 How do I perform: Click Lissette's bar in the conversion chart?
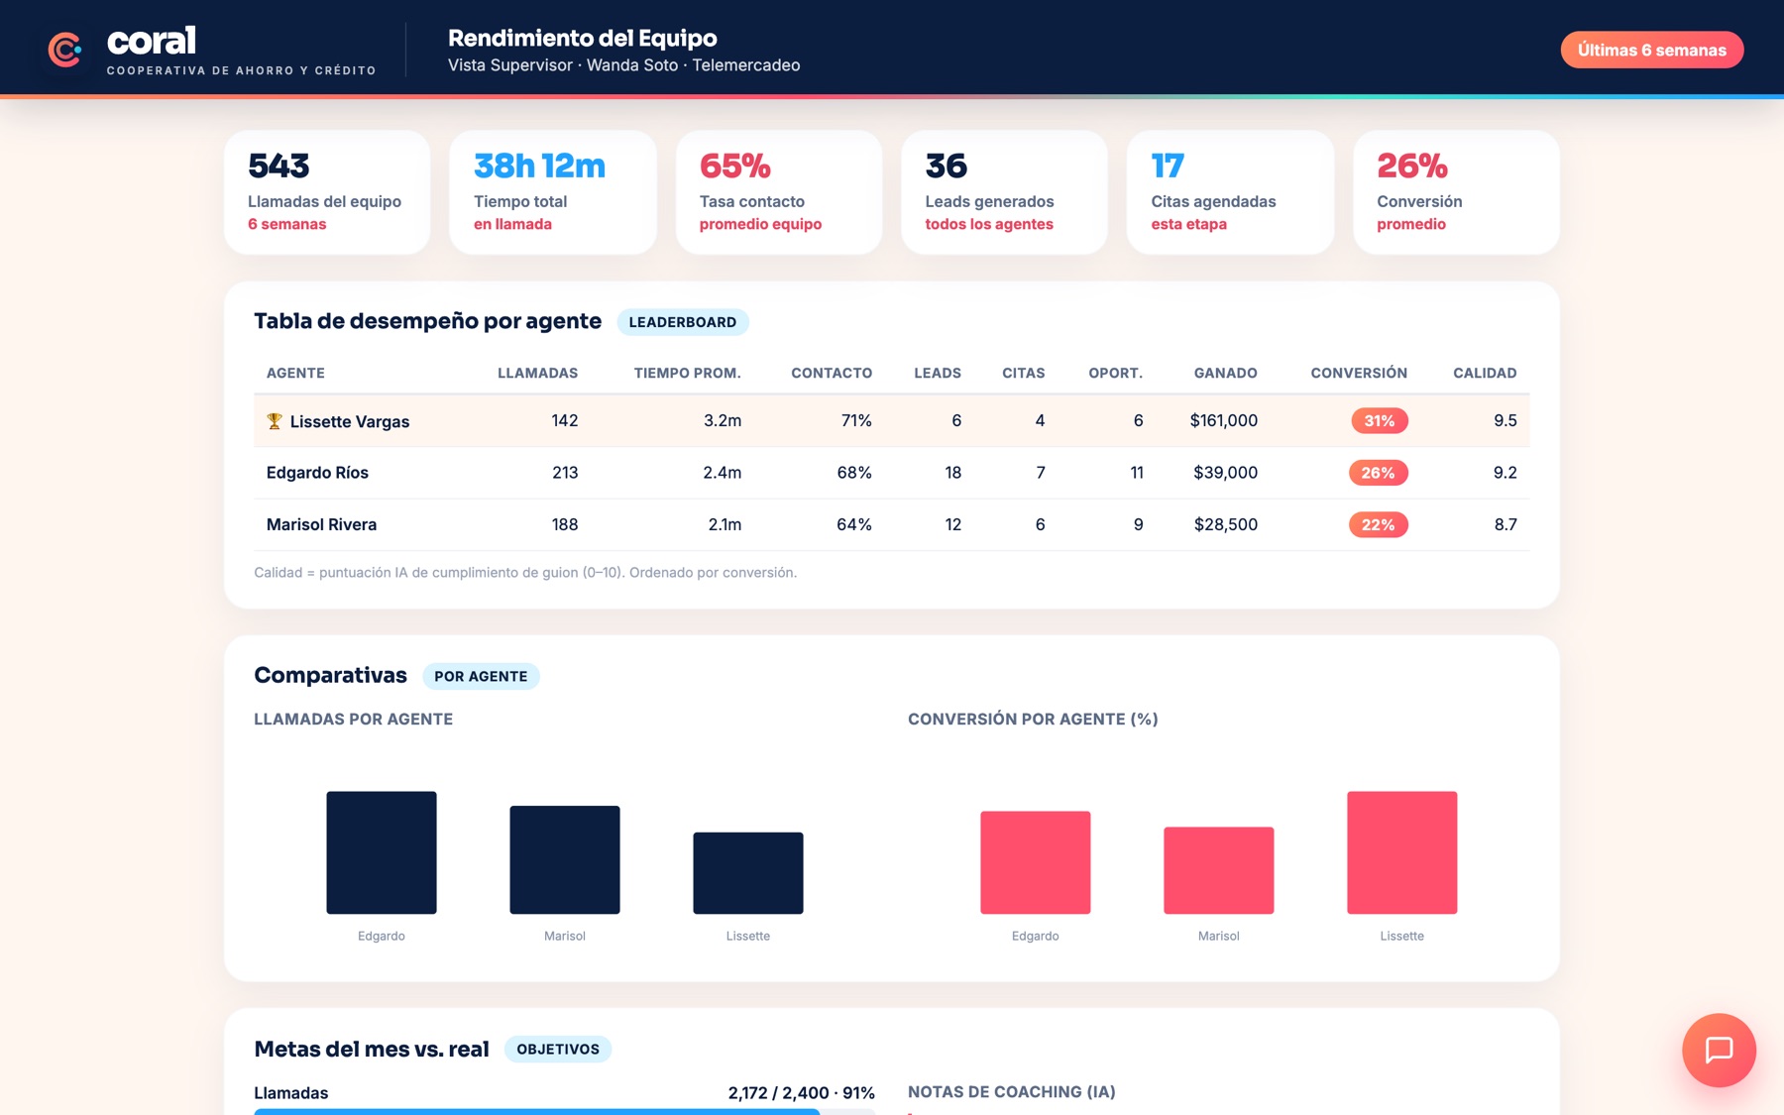click(1402, 852)
